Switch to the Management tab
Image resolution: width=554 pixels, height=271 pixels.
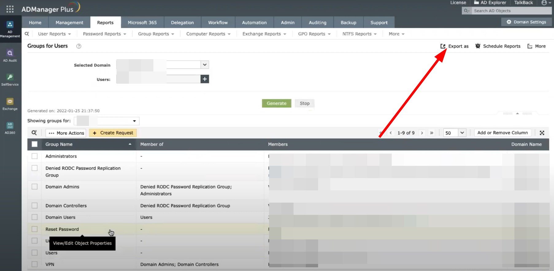69,22
